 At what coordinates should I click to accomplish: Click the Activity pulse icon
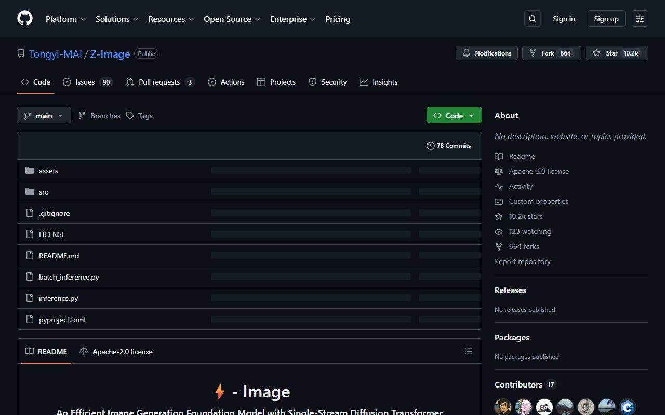[499, 186]
